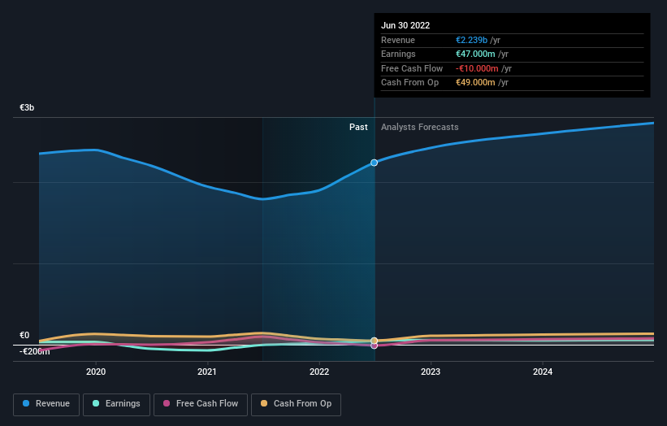Click the Analysts Forecasts label
This screenshot has width=667, height=426.
pyautogui.click(x=420, y=127)
